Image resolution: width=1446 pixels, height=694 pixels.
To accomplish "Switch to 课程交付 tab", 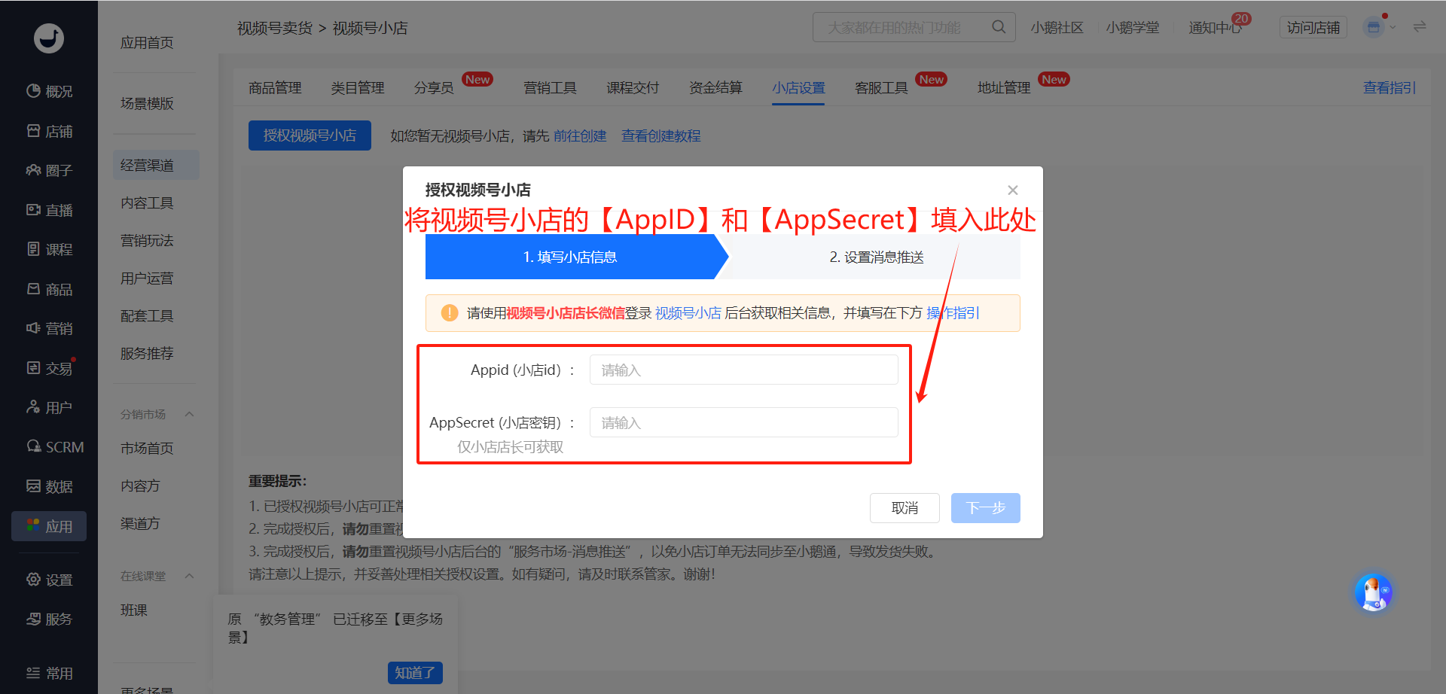I will pyautogui.click(x=633, y=88).
